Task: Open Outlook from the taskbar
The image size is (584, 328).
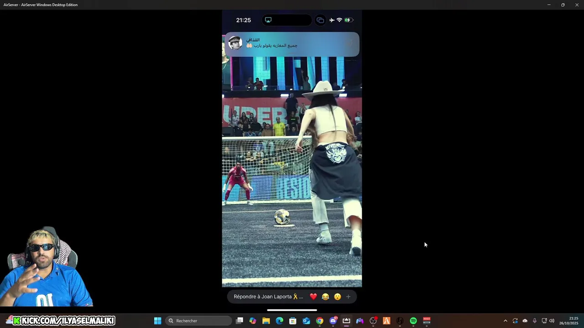Action: tap(306, 321)
